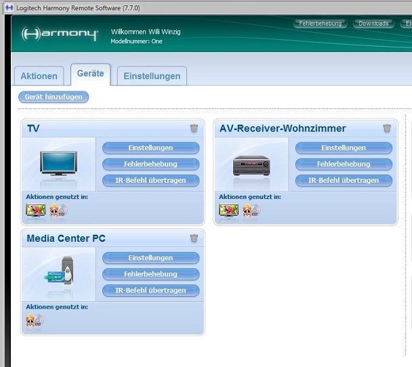Click IR-Befehl übertragen for TV
This screenshot has height=367, width=412.
[151, 181]
